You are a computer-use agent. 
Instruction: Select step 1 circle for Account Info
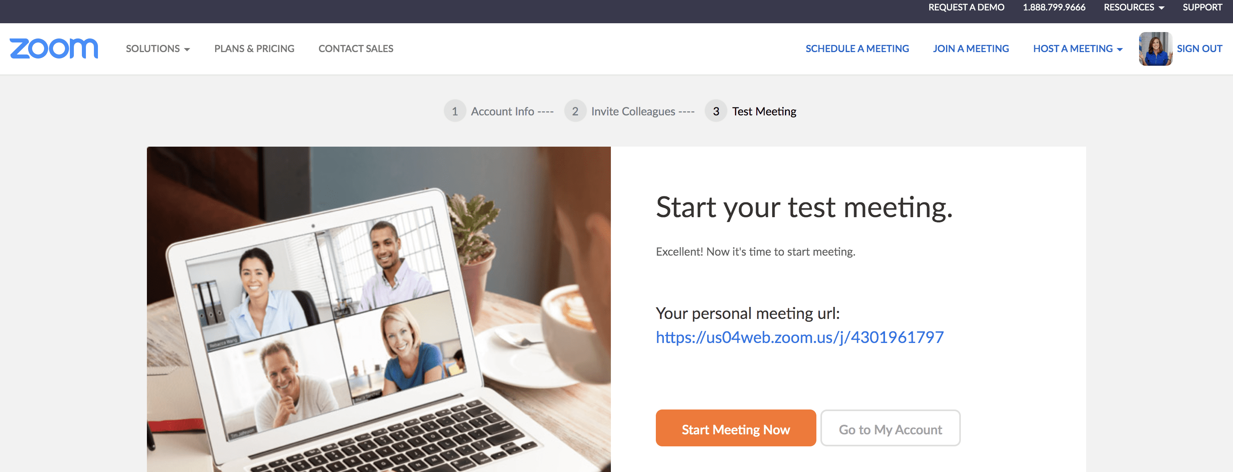point(455,111)
